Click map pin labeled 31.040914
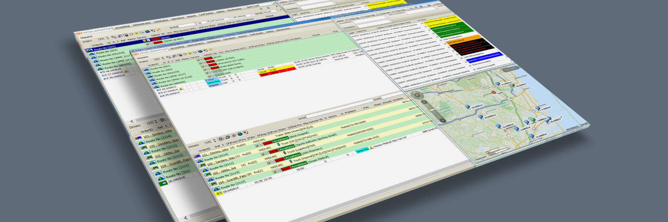The height and width of the screenshot is (222, 668). (x=532, y=136)
